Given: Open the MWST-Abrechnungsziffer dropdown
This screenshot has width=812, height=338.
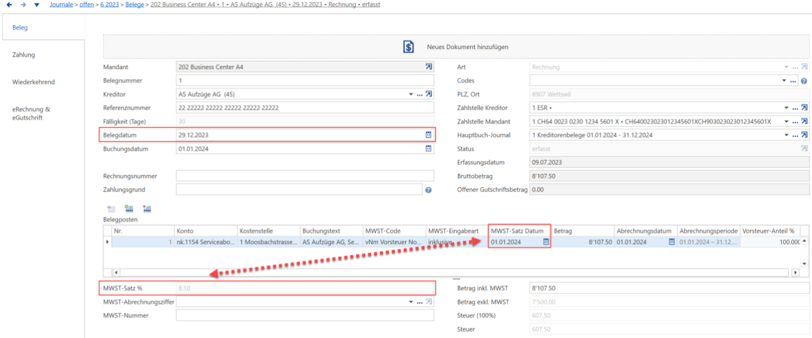Looking at the screenshot, I should pos(411,302).
